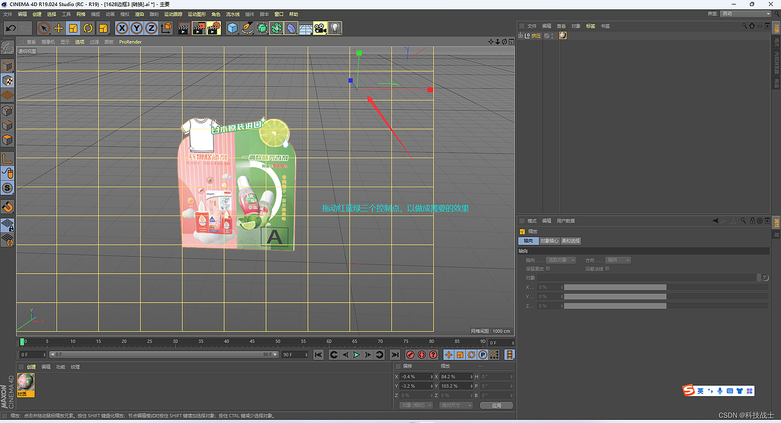Toggle X axis lock

(121, 28)
